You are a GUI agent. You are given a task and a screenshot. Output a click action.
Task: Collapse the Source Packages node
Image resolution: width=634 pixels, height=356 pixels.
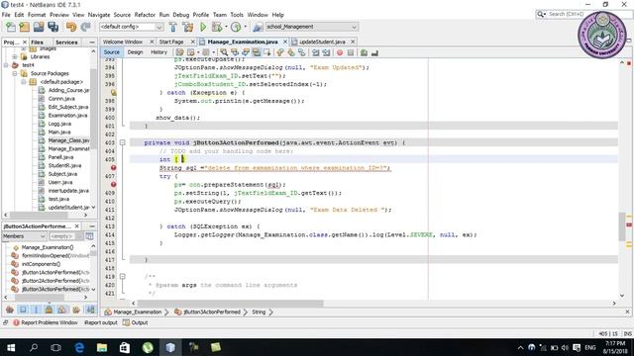pos(15,73)
